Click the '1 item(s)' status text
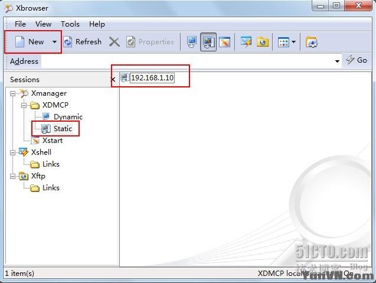The width and height of the screenshot is (376, 283). [x=19, y=274]
